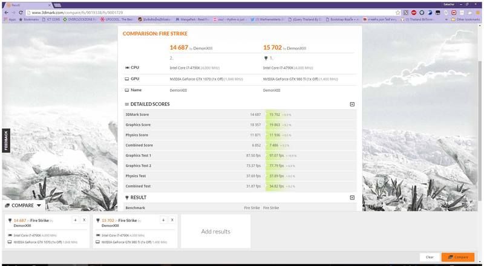Open the Feedback side tab
484x266 pixels.
click(6, 141)
